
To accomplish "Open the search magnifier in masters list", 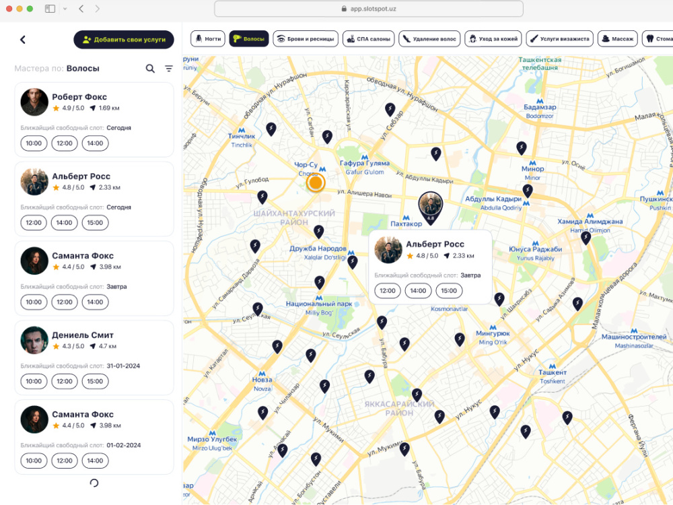I will point(150,68).
